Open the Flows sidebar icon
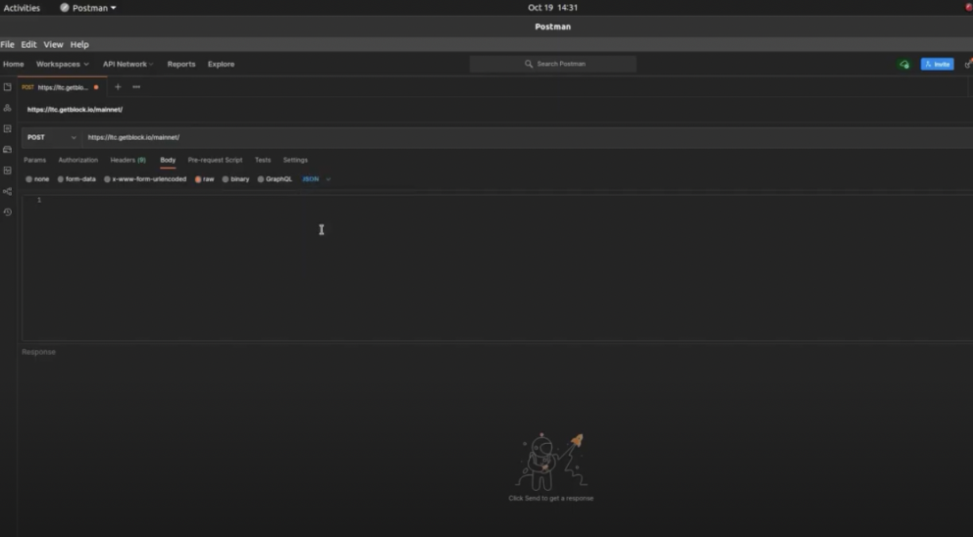The width and height of the screenshot is (973, 537). coord(8,192)
